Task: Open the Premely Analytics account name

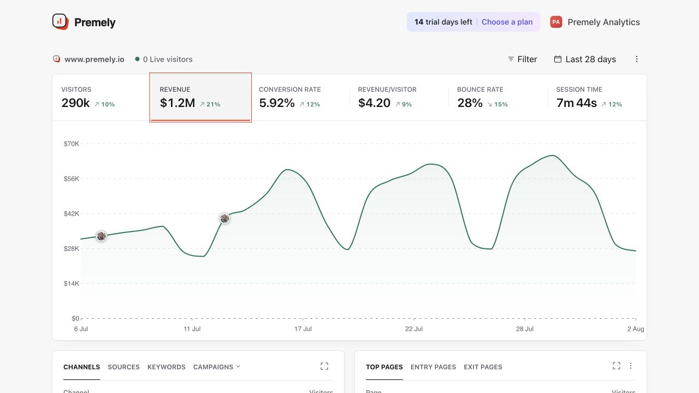Action: coord(603,22)
